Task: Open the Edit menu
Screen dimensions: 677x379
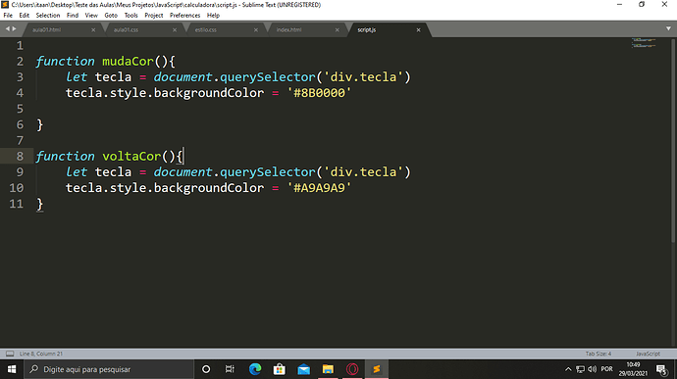Action: tap(25, 15)
